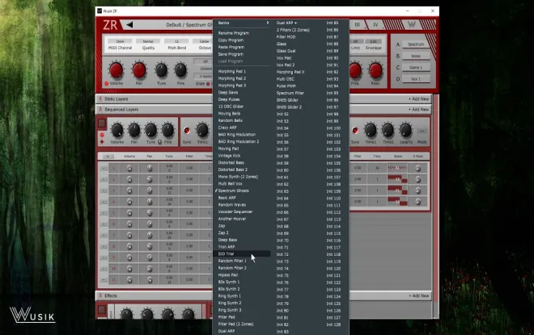534x335 pixels.
Task: Select the SID Trial preset
Action: tap(242, 253)
